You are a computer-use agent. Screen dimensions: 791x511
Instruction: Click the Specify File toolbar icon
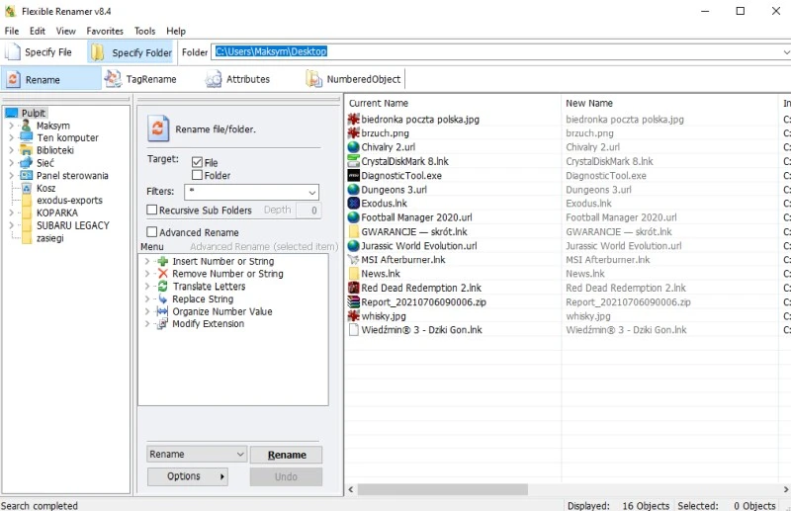click(13, 52)
